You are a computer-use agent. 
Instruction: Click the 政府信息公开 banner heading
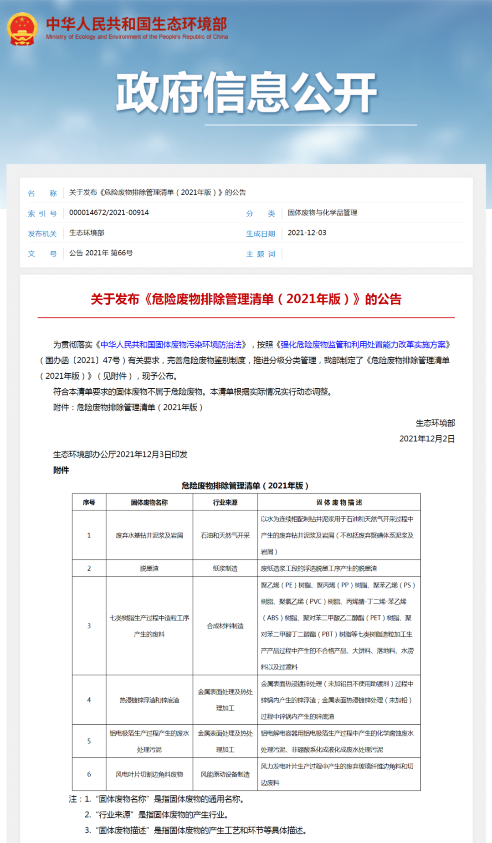(x=246, y=92)
